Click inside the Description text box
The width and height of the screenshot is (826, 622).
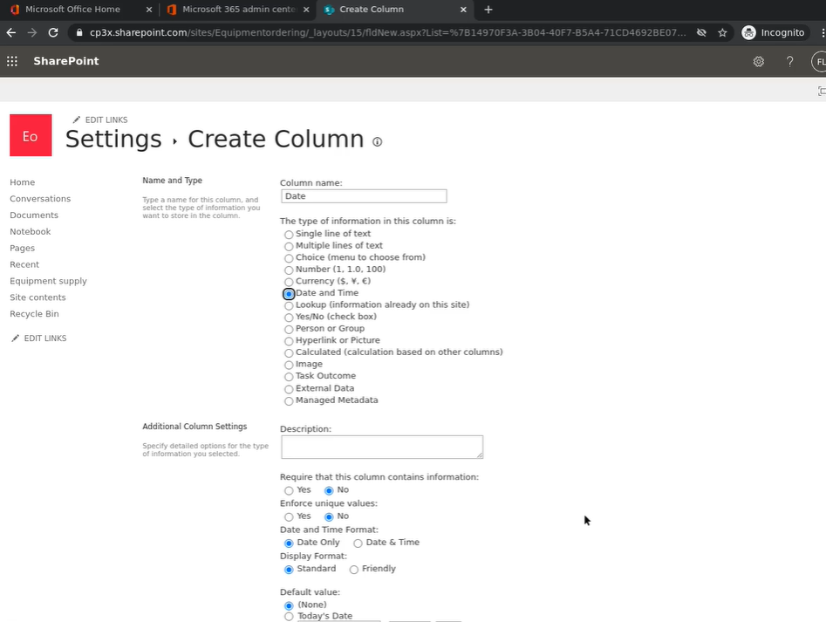tap(381, 447)
